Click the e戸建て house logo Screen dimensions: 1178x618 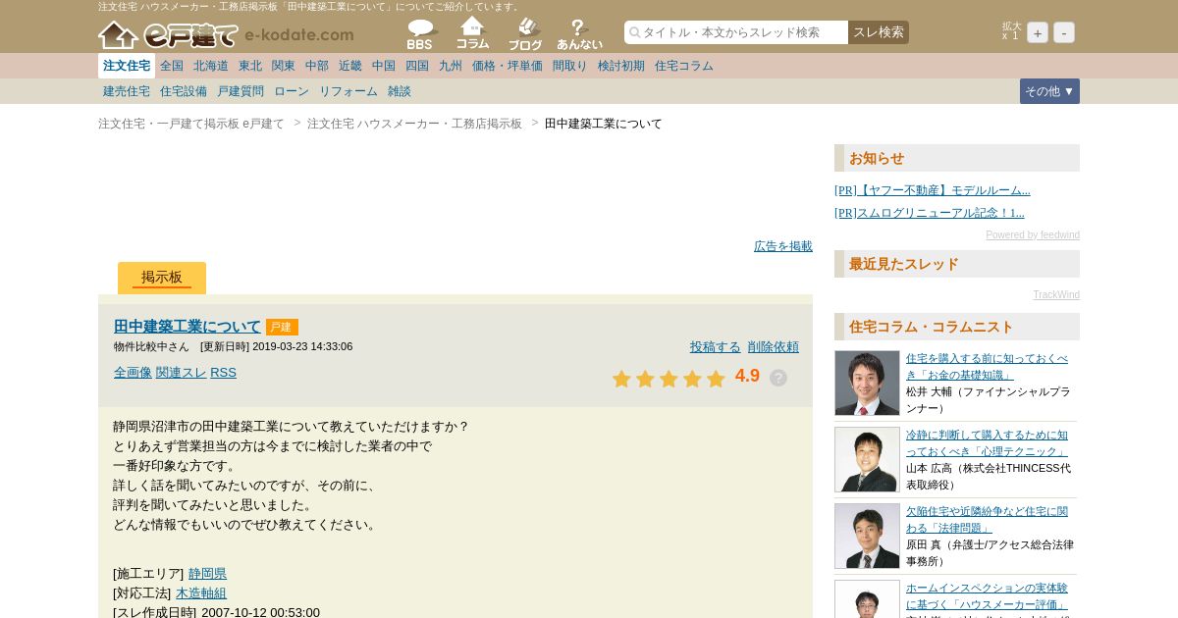[x=168, y=35]
